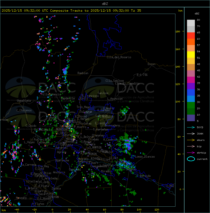The width and height of the screenshot is (210, 213).
Task: Click the Anchoris label
Action: [59, 172]
